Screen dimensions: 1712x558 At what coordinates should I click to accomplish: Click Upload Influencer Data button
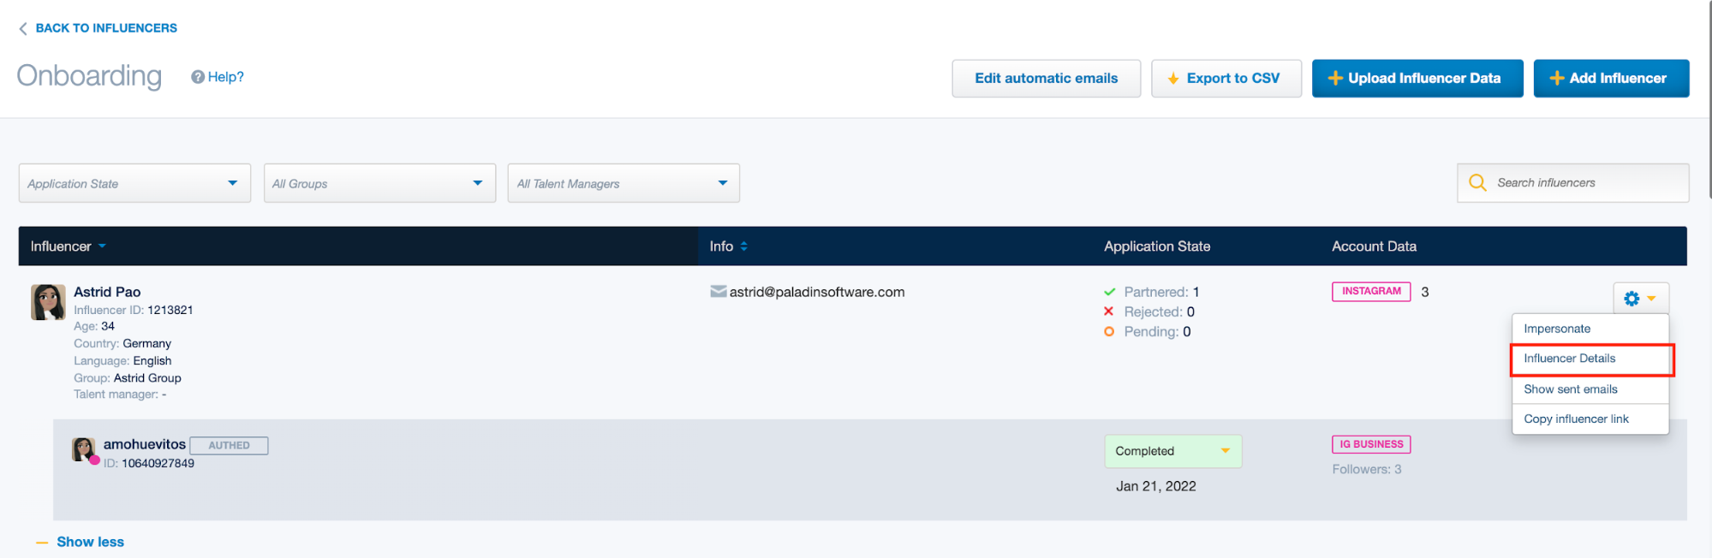tap(1417, 78)
